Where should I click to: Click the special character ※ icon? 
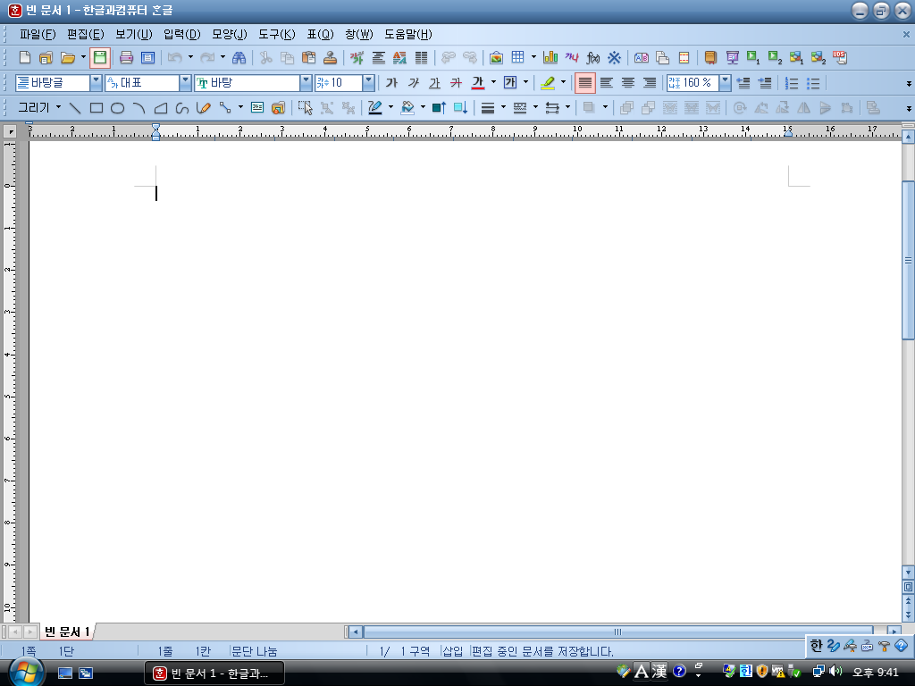[614, 57]
